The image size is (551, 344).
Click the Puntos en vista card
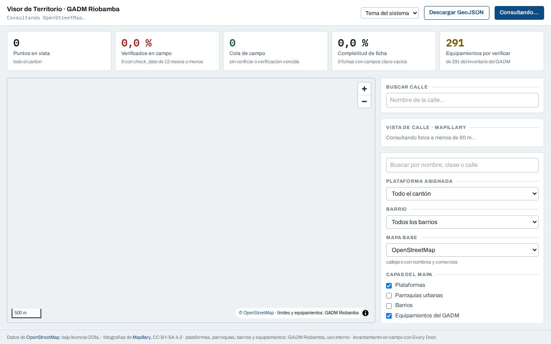pyautogui.click(x=59, y=51)
